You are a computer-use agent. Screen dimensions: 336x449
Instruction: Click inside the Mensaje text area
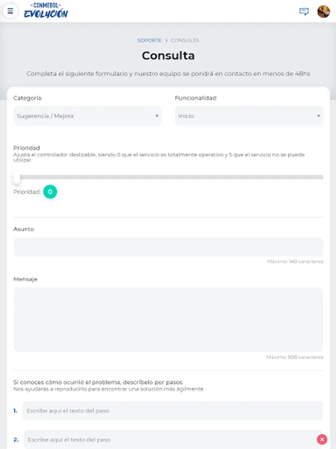tap(168, 319)
